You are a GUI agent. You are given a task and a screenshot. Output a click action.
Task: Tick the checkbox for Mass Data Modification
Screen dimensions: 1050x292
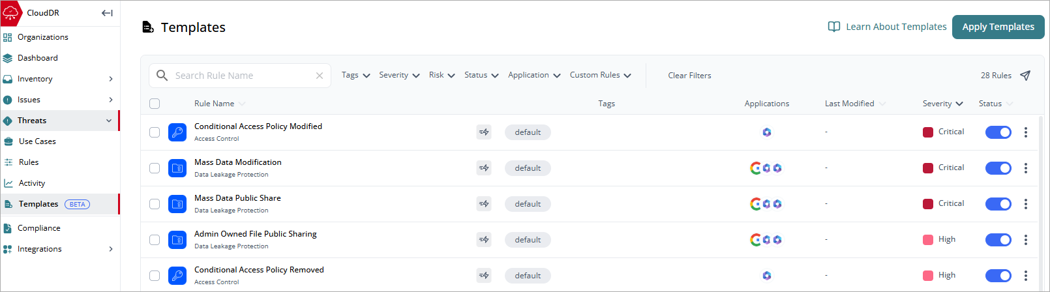tap(155, 168)
